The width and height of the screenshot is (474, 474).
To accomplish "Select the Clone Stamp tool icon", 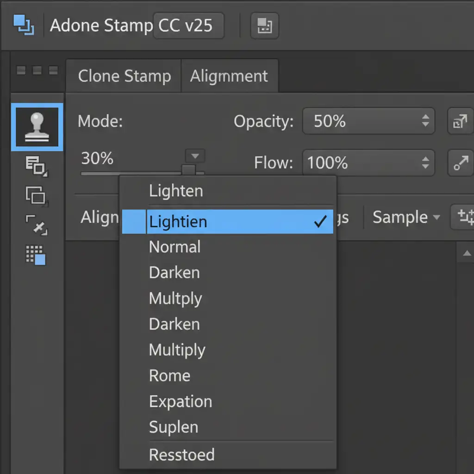I will coord(37,127).
